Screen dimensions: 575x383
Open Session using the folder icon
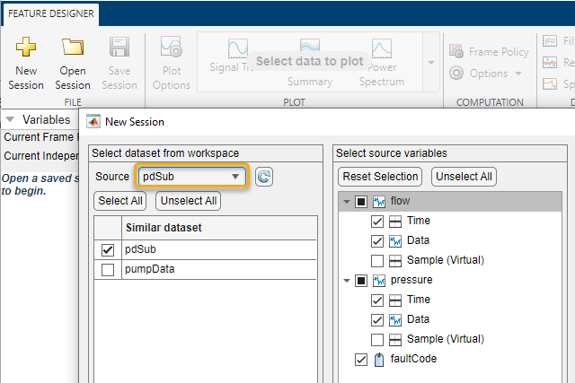(73, 48)
